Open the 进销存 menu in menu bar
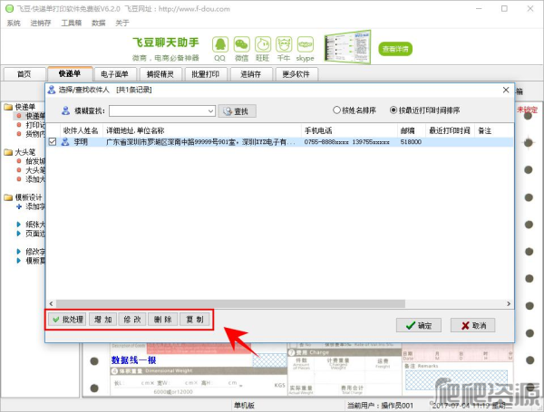 point(41,23)
